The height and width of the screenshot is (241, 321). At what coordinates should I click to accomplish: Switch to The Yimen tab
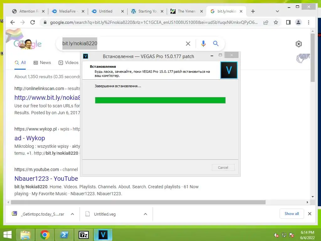[x=186, y=11]
